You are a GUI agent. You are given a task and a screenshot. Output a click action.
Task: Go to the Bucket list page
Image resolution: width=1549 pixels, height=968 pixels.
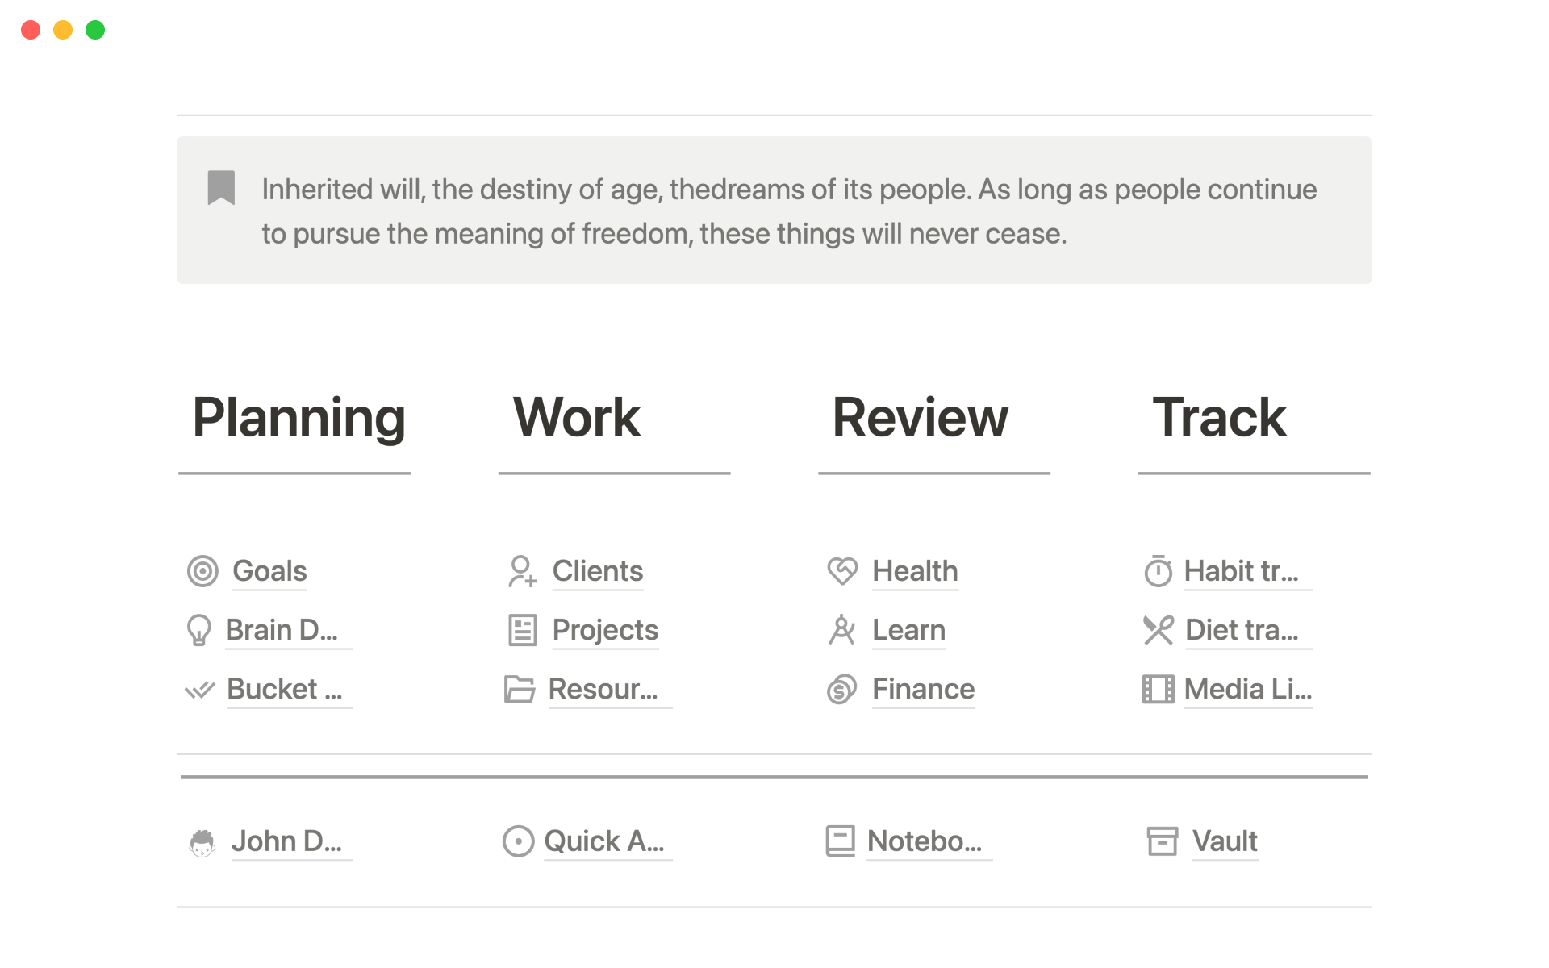[284, 690]
